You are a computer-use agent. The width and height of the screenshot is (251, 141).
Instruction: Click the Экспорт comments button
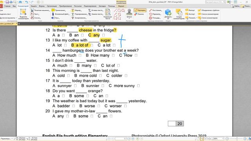190,14
